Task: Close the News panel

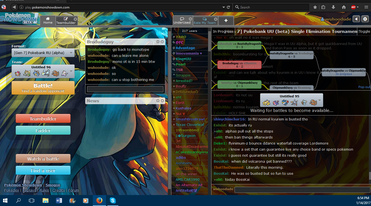Action: [x=162, y=101]
